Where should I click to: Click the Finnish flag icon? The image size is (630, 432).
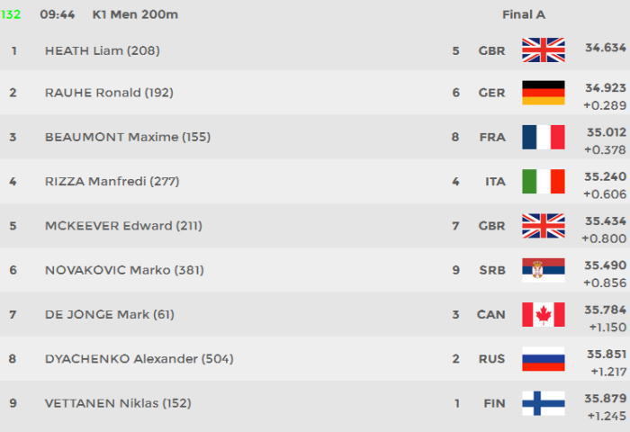pyautogui.click(x=544, y=403)
